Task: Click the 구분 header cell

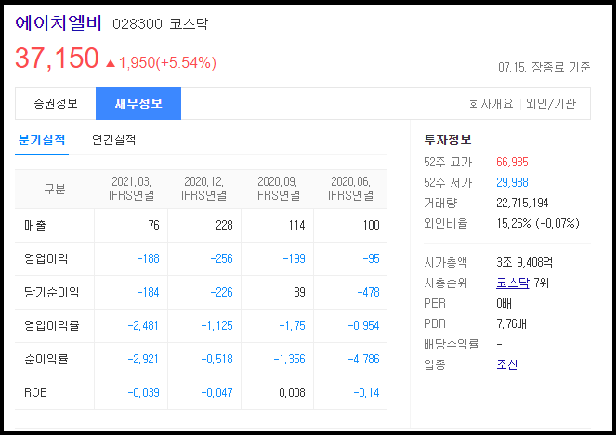Action: point(55,189)
